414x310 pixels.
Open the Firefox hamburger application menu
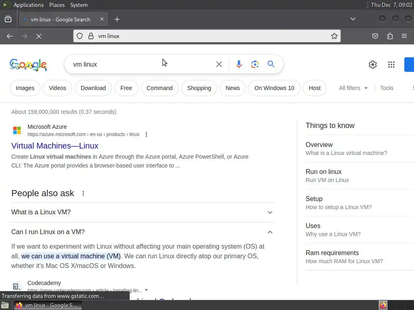click(x=404, y=36)
